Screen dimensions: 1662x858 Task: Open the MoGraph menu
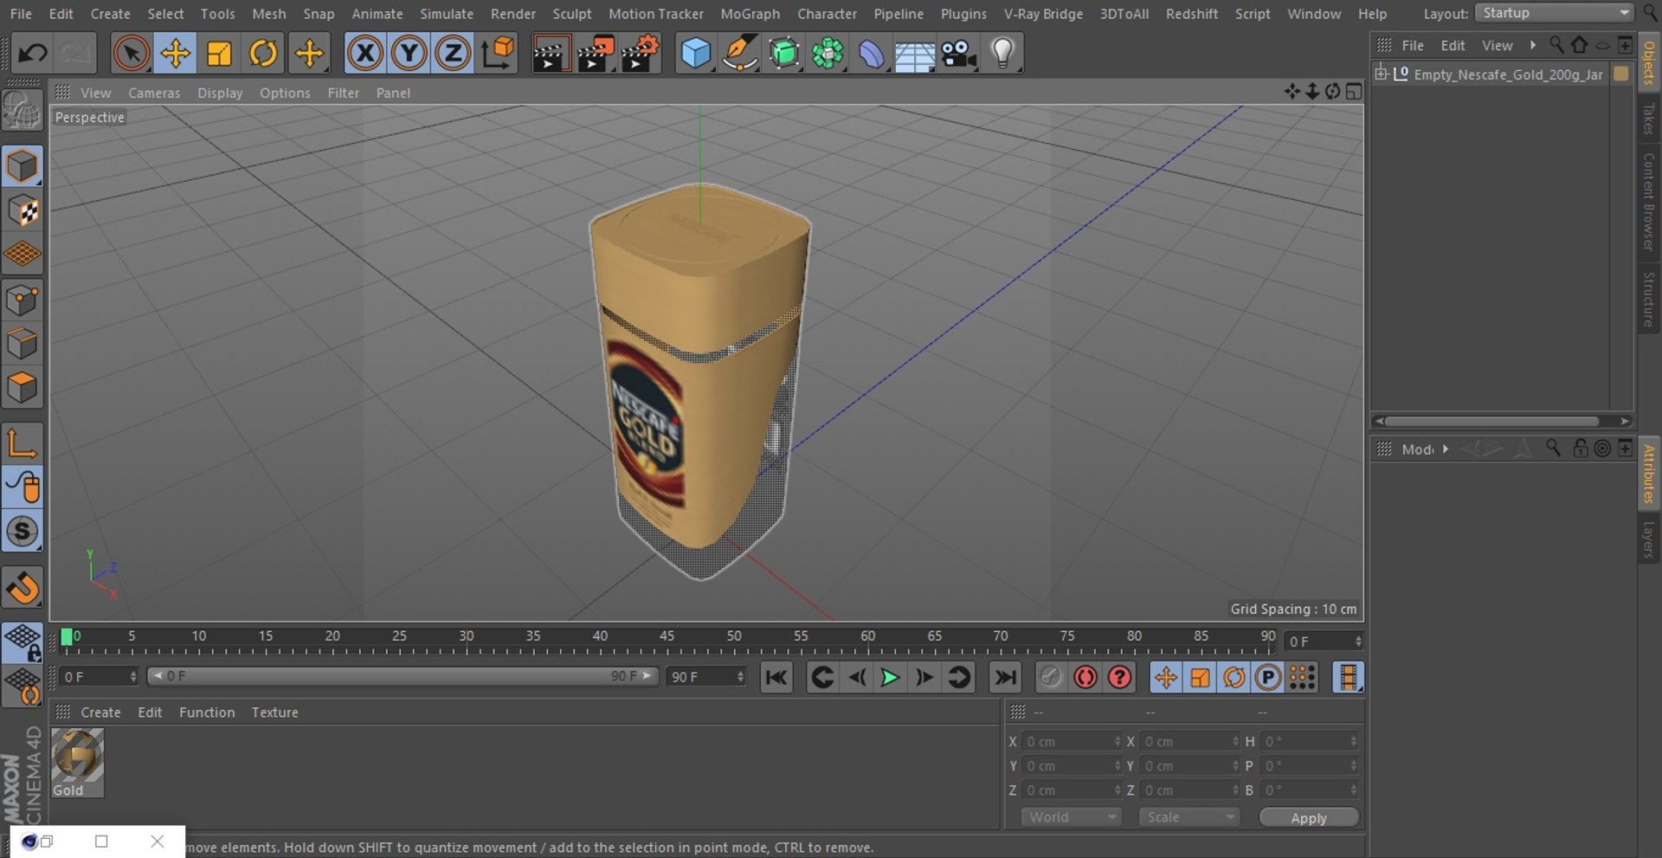coord(750,13)
